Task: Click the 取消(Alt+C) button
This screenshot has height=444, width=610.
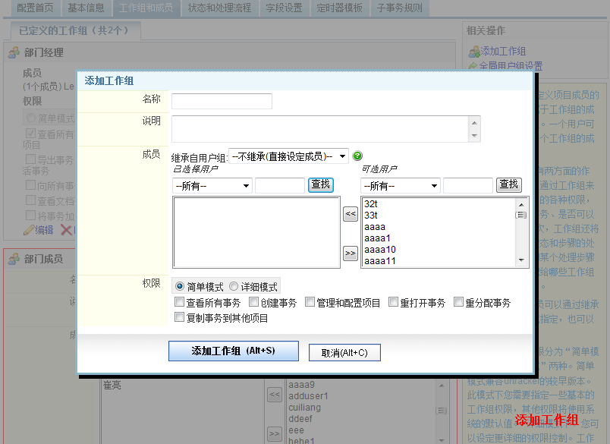Action: click(x=344, y=353)
